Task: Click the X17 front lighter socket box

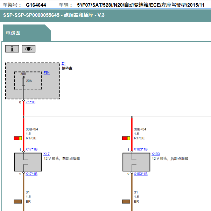Action: (x=28, y=162)
